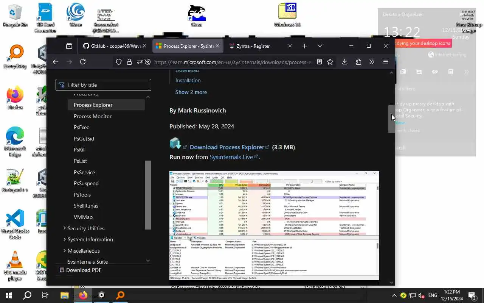Select Process Explorer in the sidebar
Viewport: 484px width, 303px height.
pyautogui.click(x=106, y=105)
